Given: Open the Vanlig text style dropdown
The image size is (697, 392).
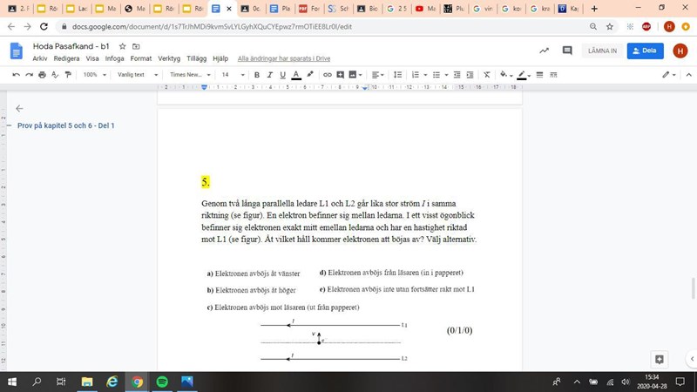Looking at the screenshot, I should click(139, 75).
